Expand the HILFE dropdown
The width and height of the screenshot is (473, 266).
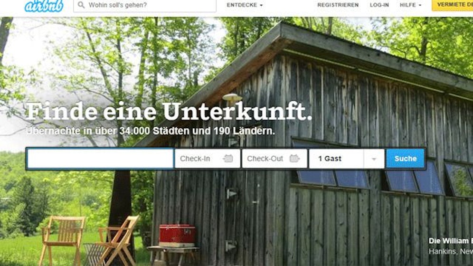tap(411, 5)
